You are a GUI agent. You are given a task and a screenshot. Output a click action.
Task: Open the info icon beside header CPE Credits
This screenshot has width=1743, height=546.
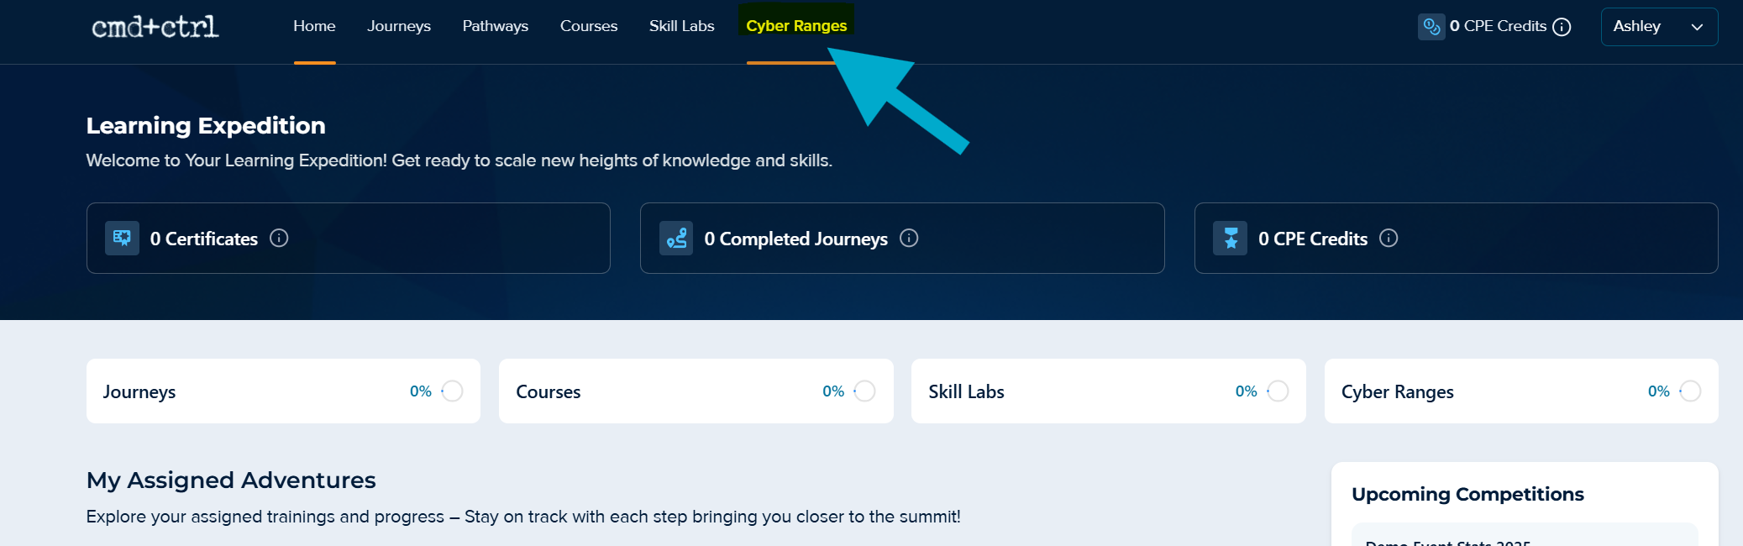point(1562,27)
